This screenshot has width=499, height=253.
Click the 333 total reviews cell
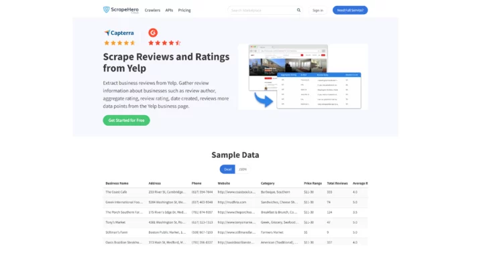click(x=329, y=192)
